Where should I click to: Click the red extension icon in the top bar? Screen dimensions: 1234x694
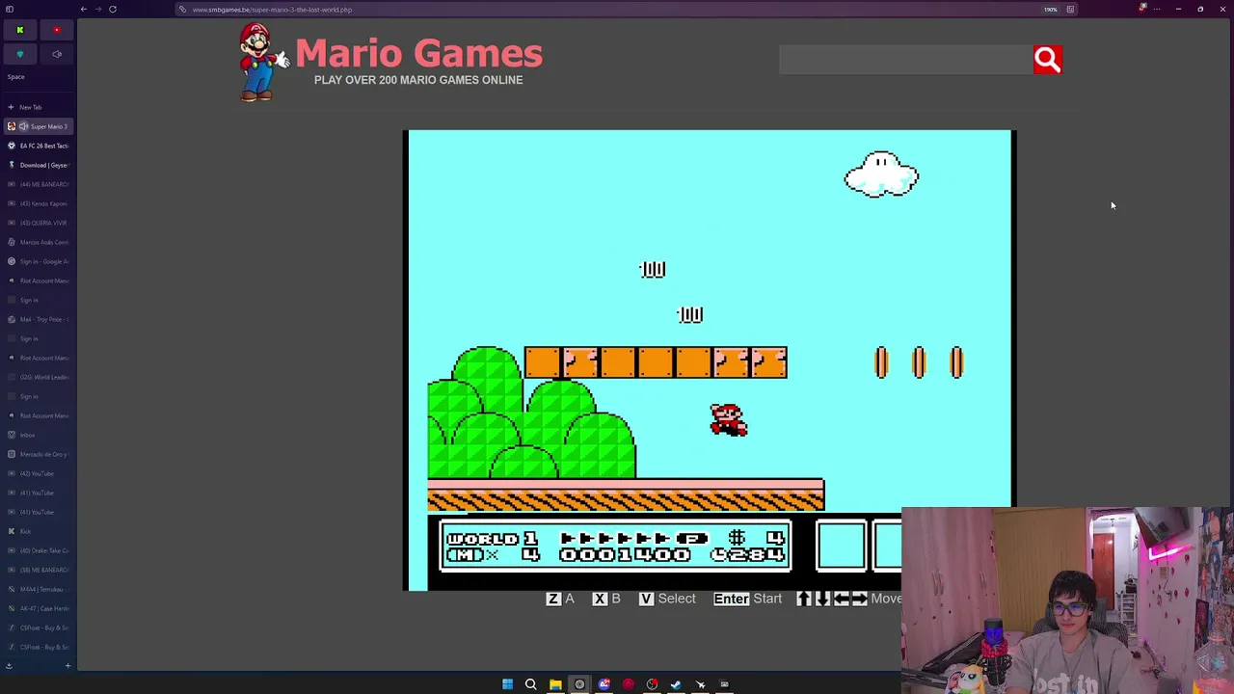click(1142, 8)
